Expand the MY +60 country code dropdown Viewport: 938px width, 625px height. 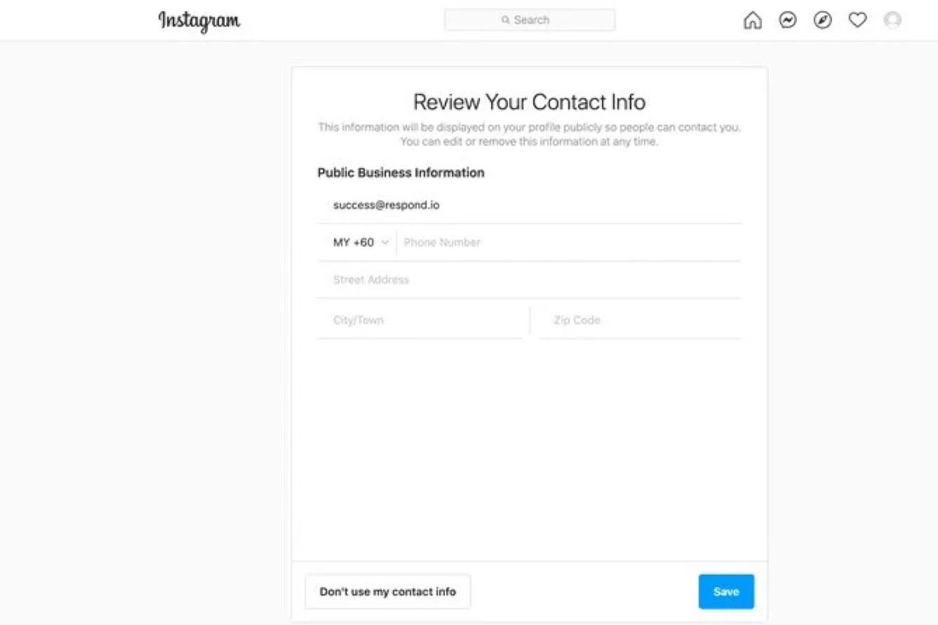pos(361,242)
